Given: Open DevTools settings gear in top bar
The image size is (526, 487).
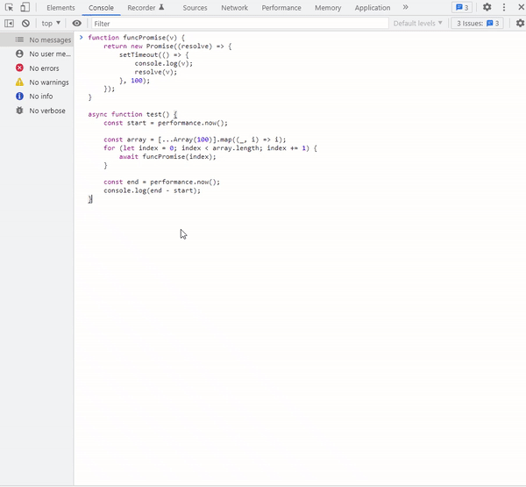Looking at the screenshot, I should (x=487, y=7).
